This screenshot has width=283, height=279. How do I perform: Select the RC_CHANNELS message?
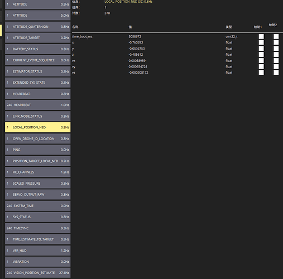tap(37, 172)
